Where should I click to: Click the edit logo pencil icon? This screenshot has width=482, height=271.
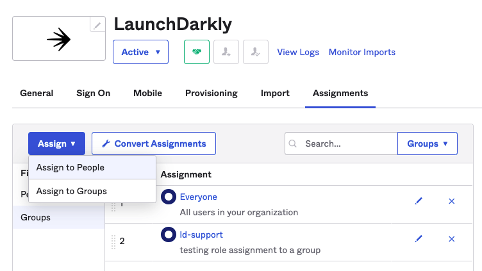point(97,26)
